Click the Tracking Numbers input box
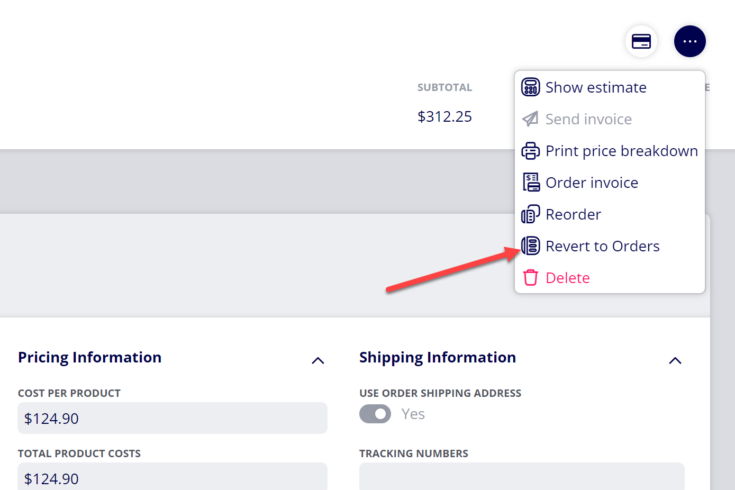Screen dimensions: 735x490 pyautogui.click(x=522, y=476)
